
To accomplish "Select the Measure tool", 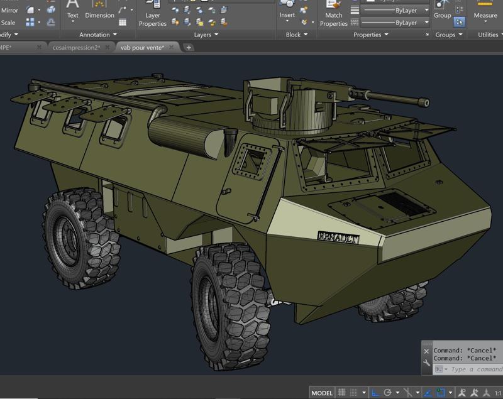I will pos(485,14).
